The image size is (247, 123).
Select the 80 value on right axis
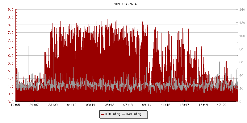(241, 49)
